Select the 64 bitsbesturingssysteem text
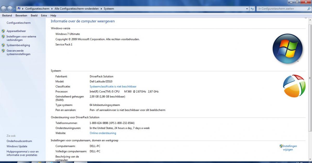312x163 pixels. (105, 105)
